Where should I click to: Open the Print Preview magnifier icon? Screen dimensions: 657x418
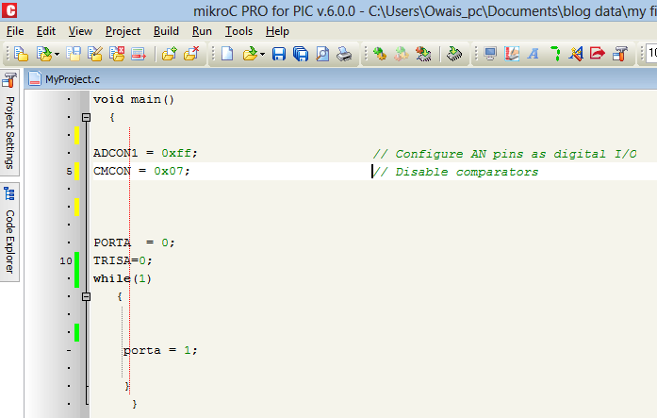pos(322,54)
